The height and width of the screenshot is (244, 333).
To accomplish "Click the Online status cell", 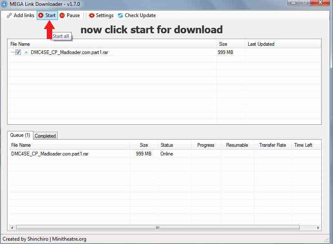I will point(167,154).
